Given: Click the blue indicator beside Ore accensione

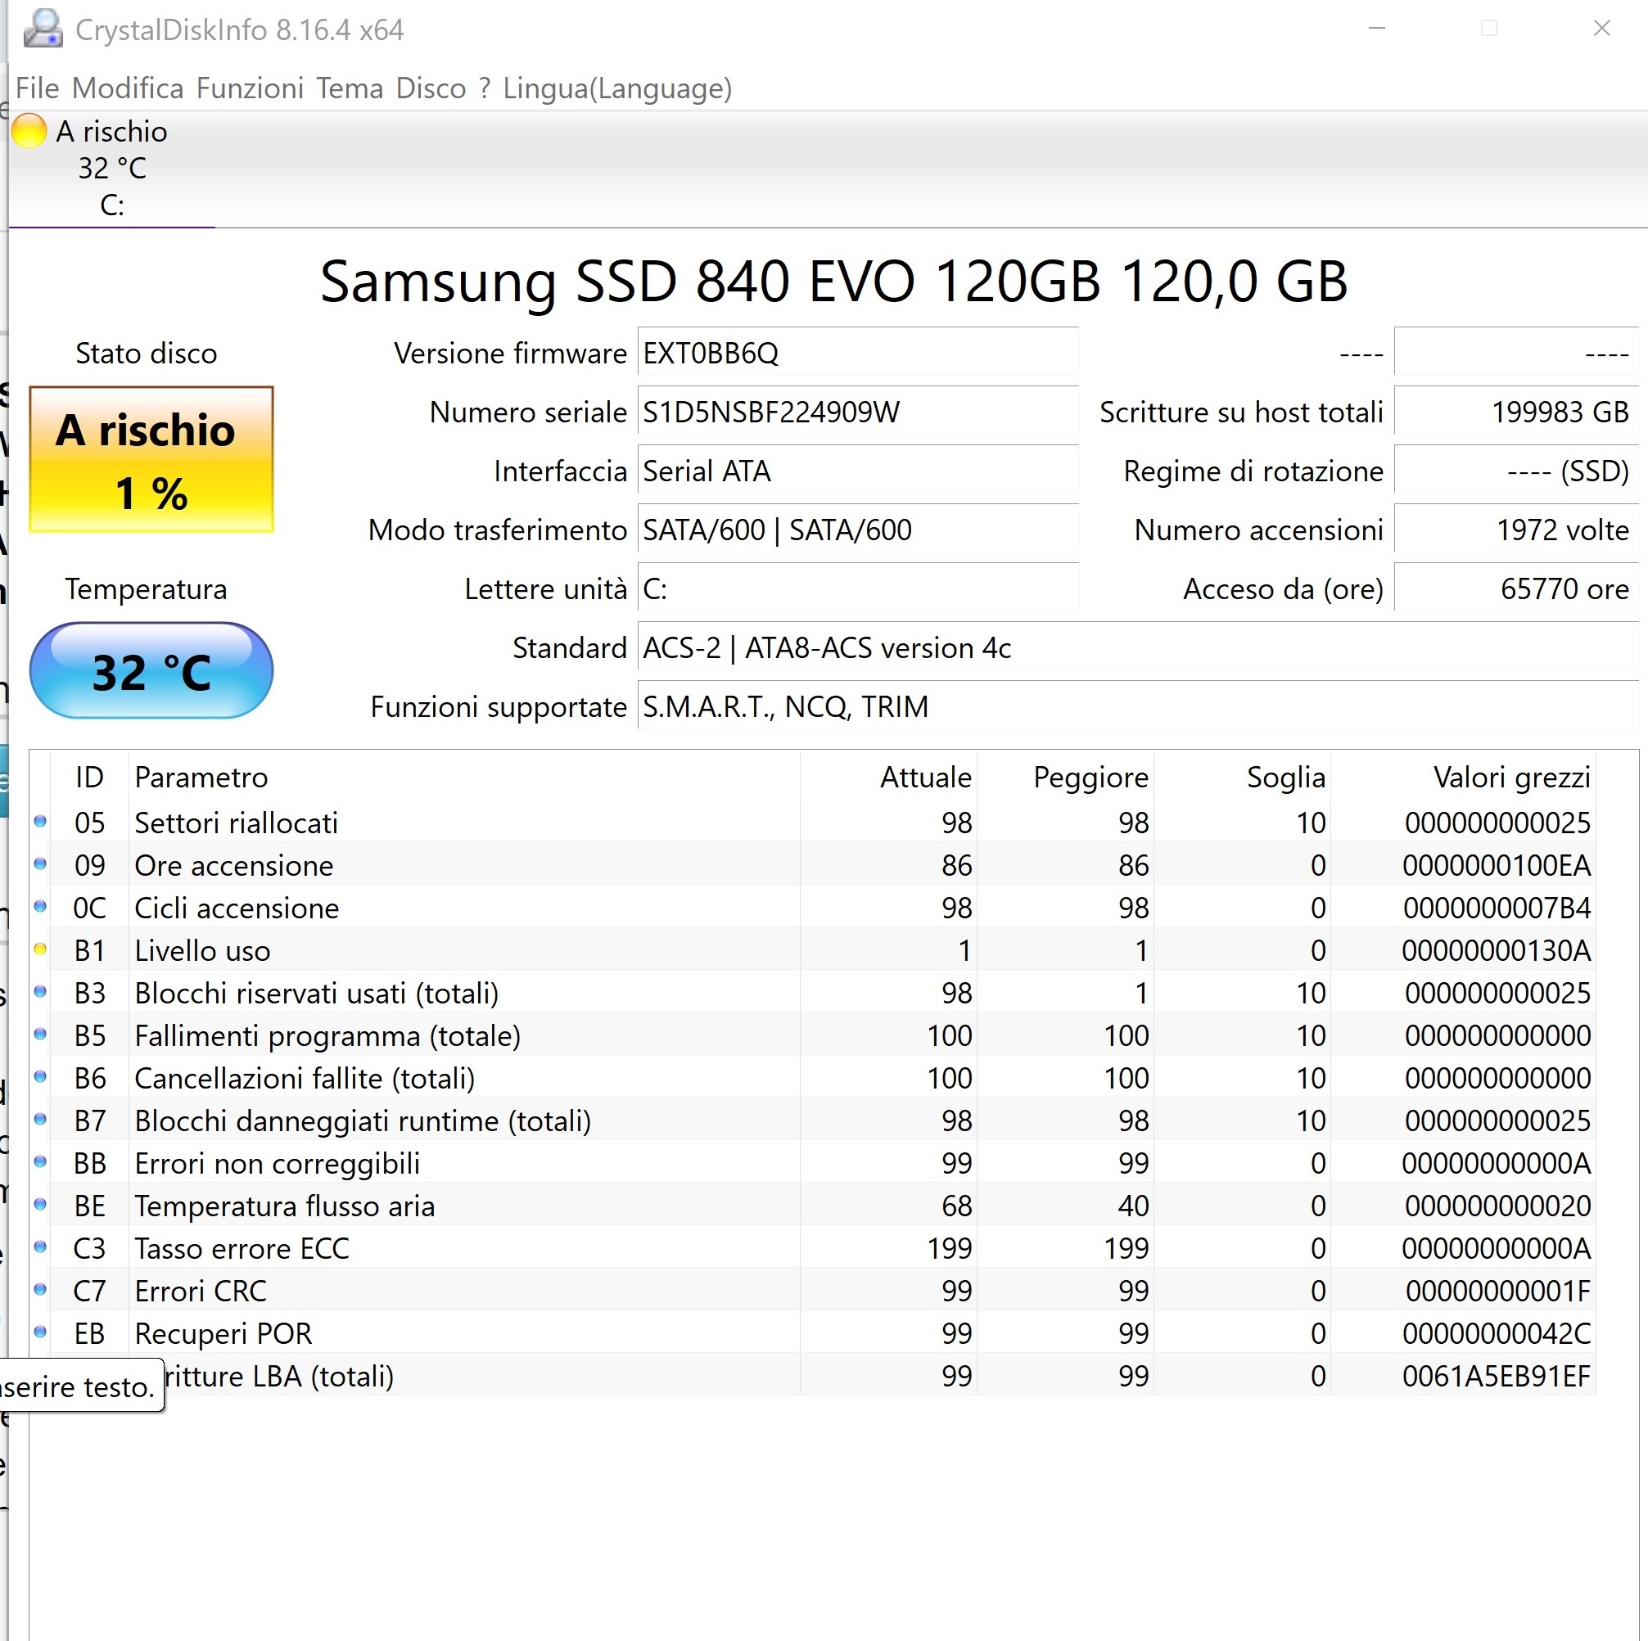Looking at the screenshot, I should click(x=40, y=863).
